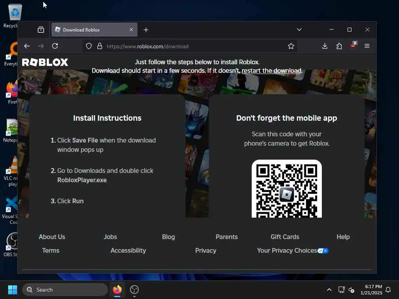Reload the Roblox download page
The height and width of the screenshot is (299, 399).
tap(55, 46)
